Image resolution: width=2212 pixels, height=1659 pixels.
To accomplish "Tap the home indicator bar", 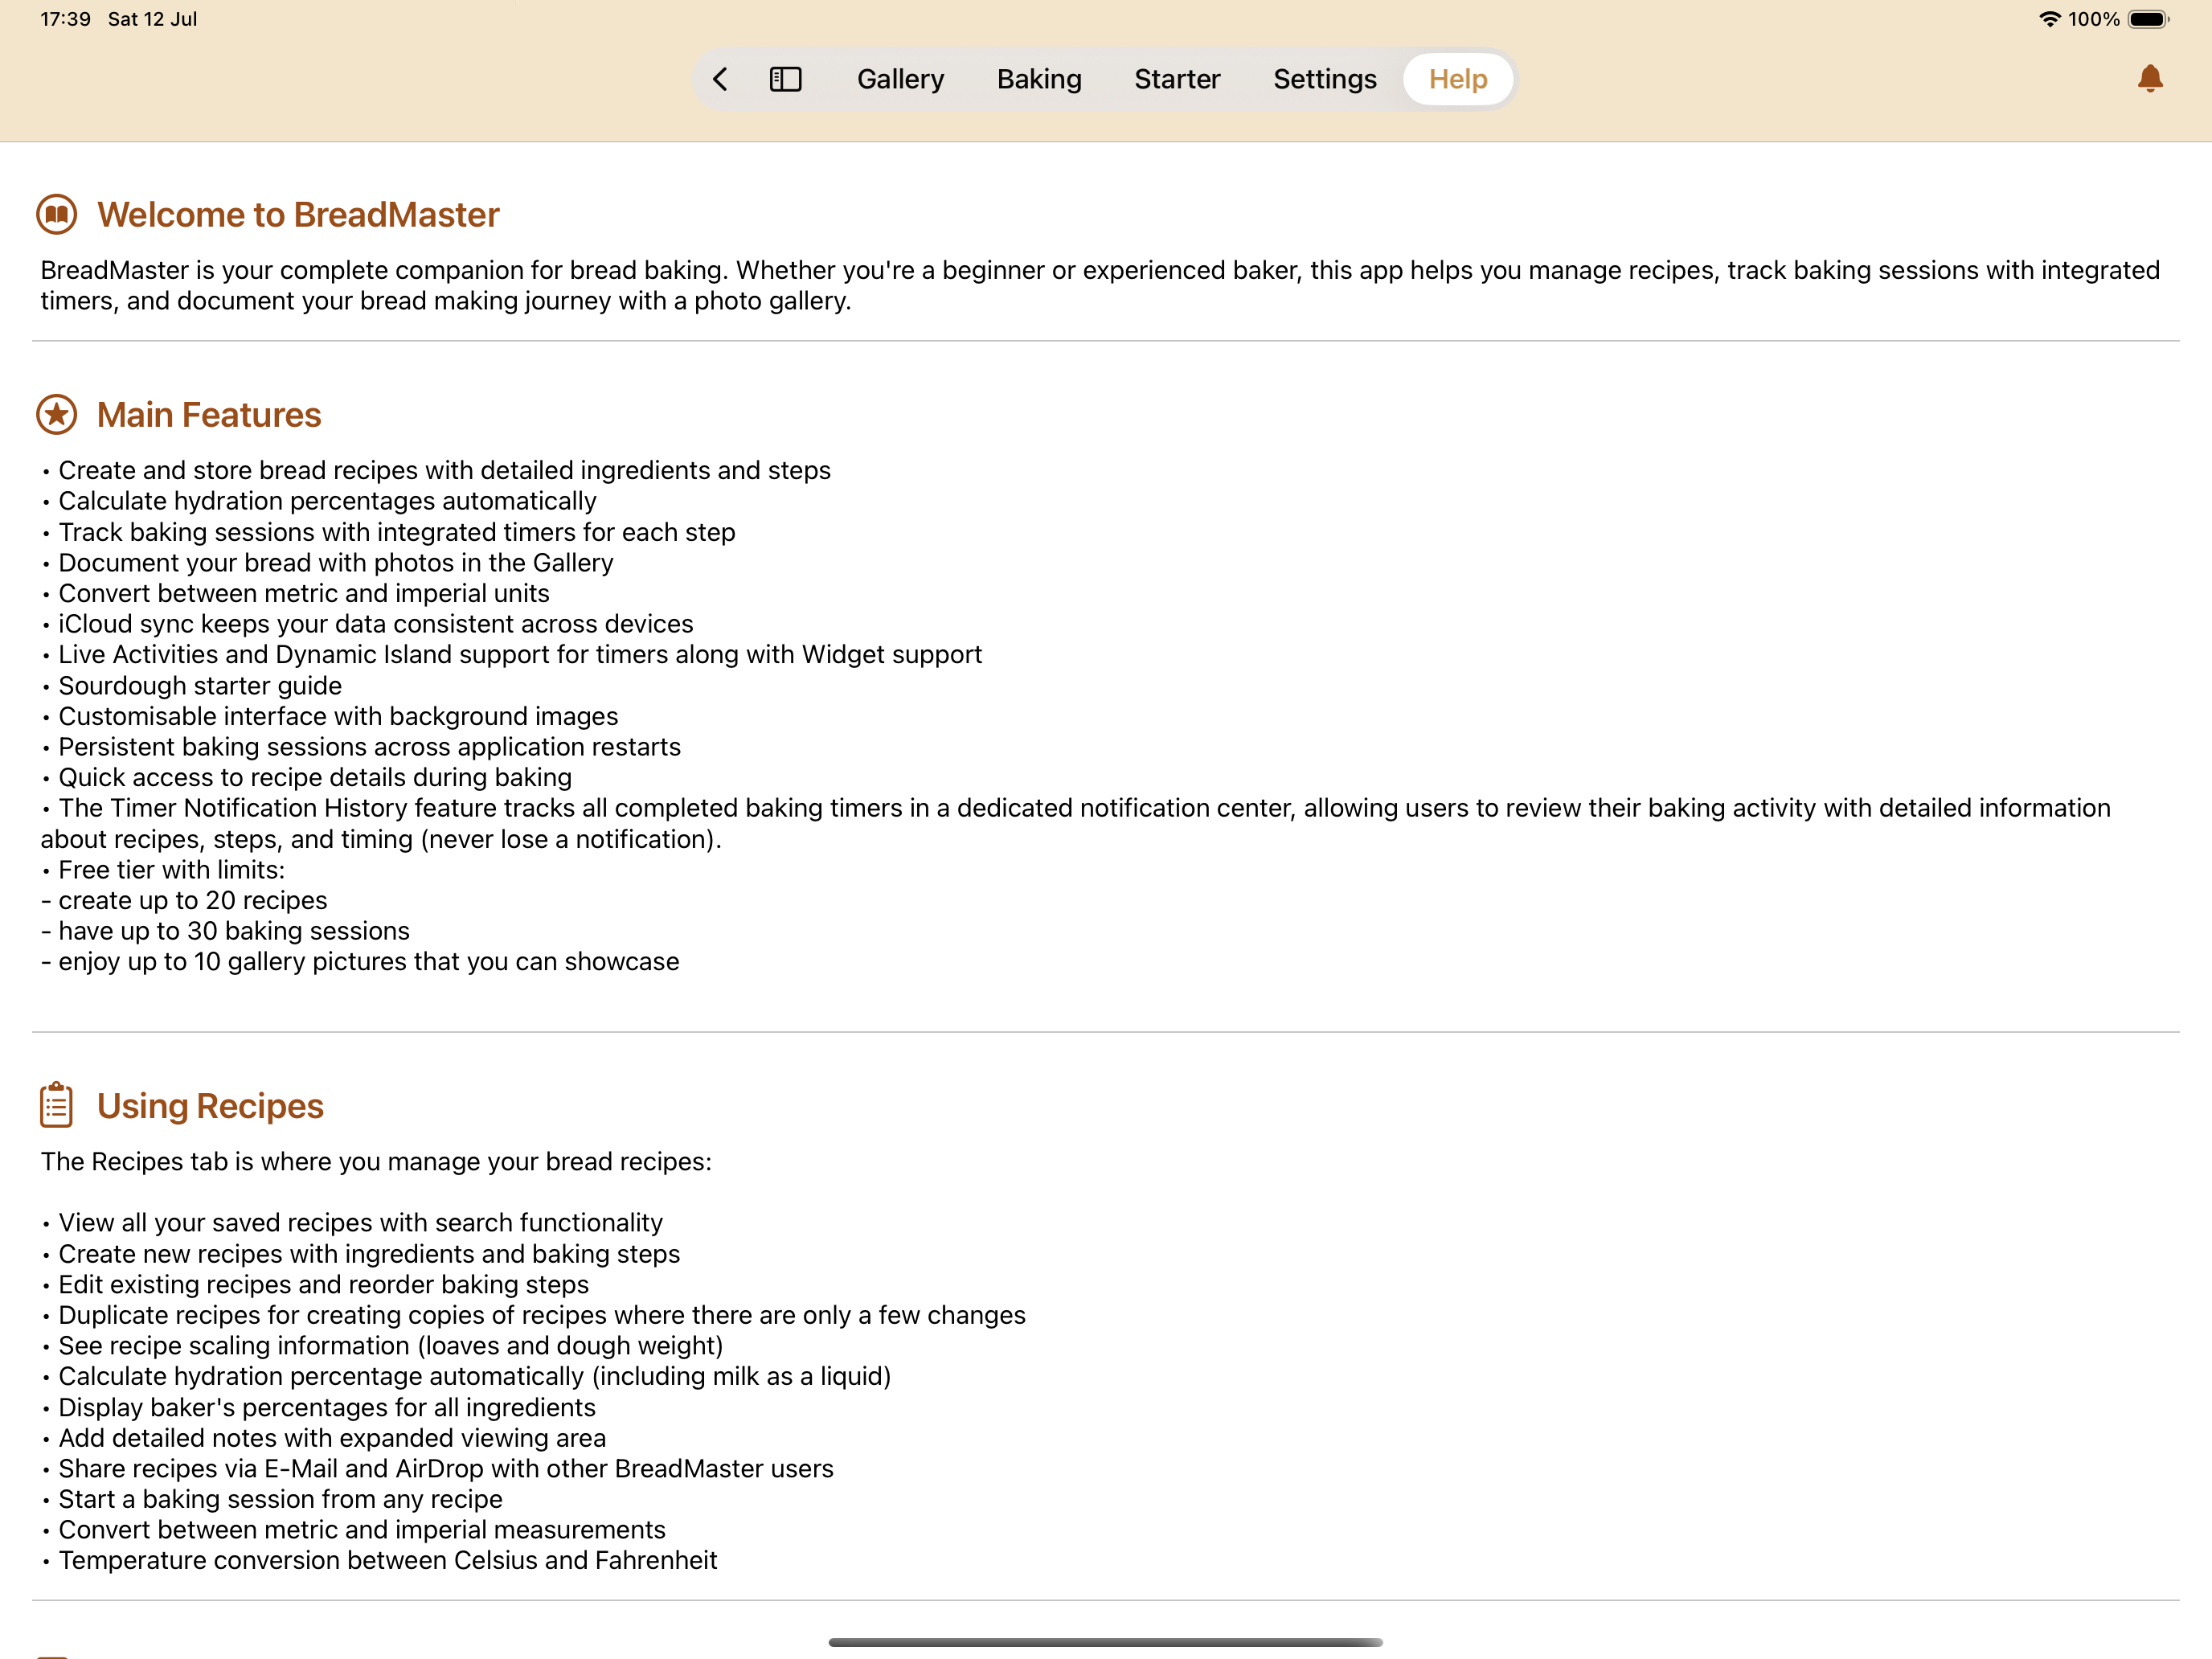I will tap(1105, 1641).
